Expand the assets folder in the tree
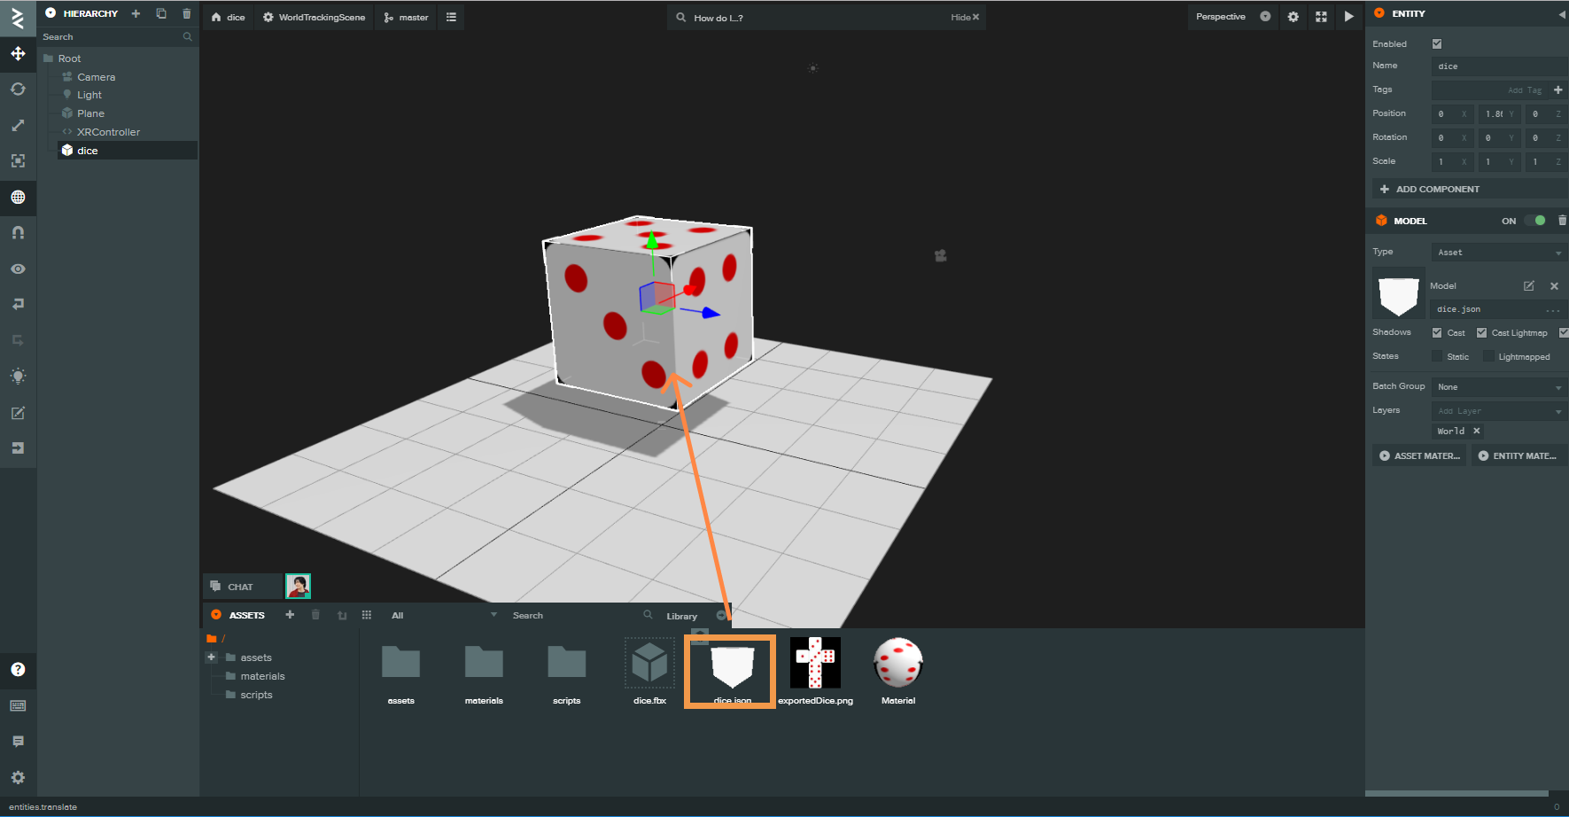Screen dimensions: 1569x817 (x=212, y=657)
